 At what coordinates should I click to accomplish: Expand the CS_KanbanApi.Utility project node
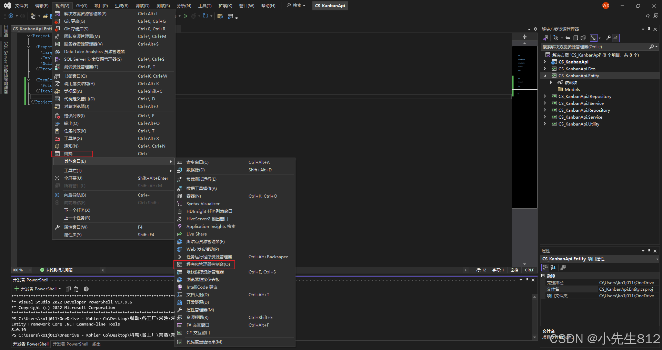pyautogui.click(x=545, y=124)
